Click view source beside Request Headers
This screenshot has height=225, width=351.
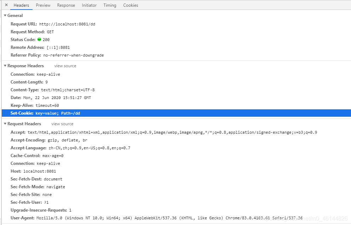coord(62,124)
